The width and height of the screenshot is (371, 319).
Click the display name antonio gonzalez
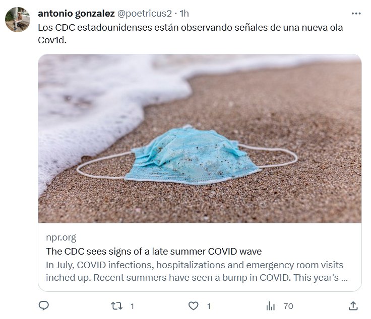point(76,14)
